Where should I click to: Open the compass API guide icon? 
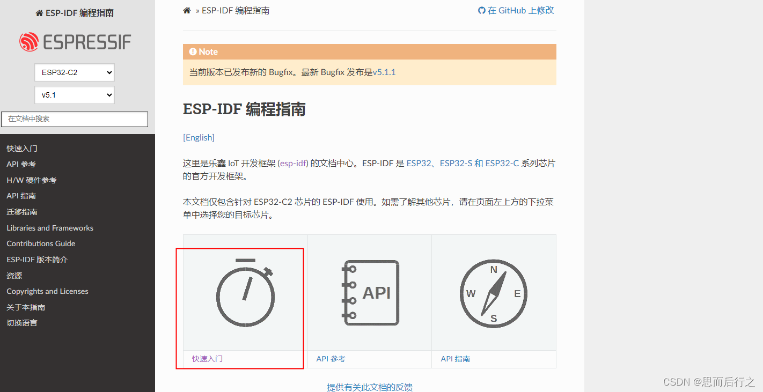click(494, 293)
